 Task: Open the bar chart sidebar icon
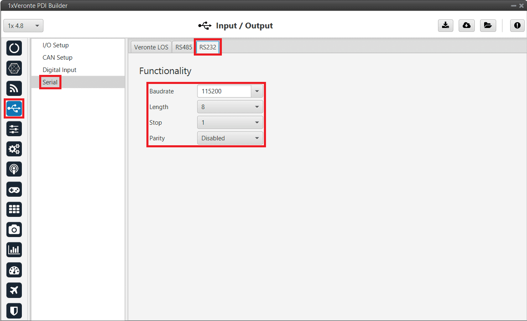pos(14,250)
